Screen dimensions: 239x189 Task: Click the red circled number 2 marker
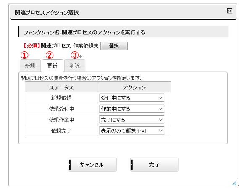(x=50, y=55)
